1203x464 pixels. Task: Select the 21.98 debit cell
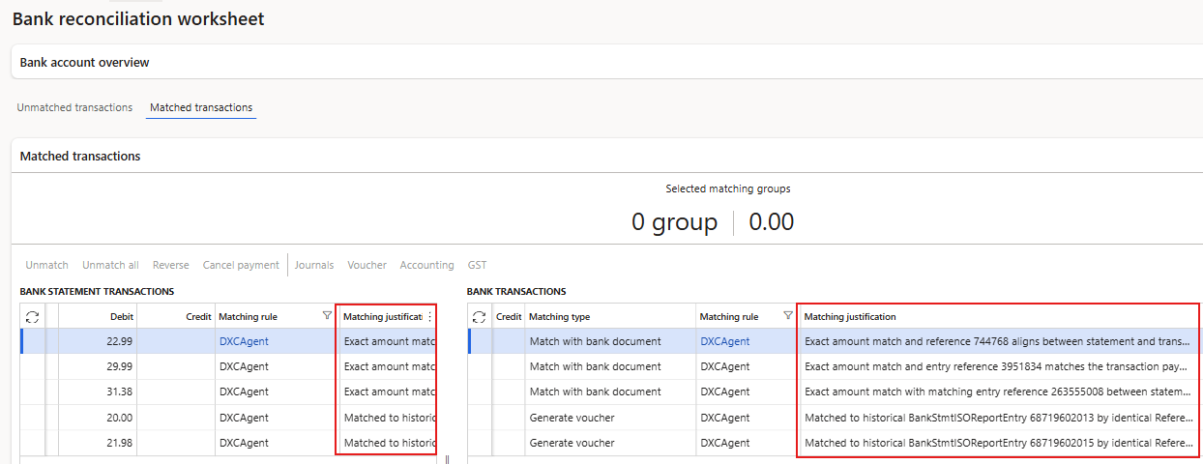tap(98, 443)
